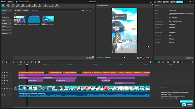Select Subprojects in the sidebar
This screenshot has width=195, height=109.
(x=5, y=17)
